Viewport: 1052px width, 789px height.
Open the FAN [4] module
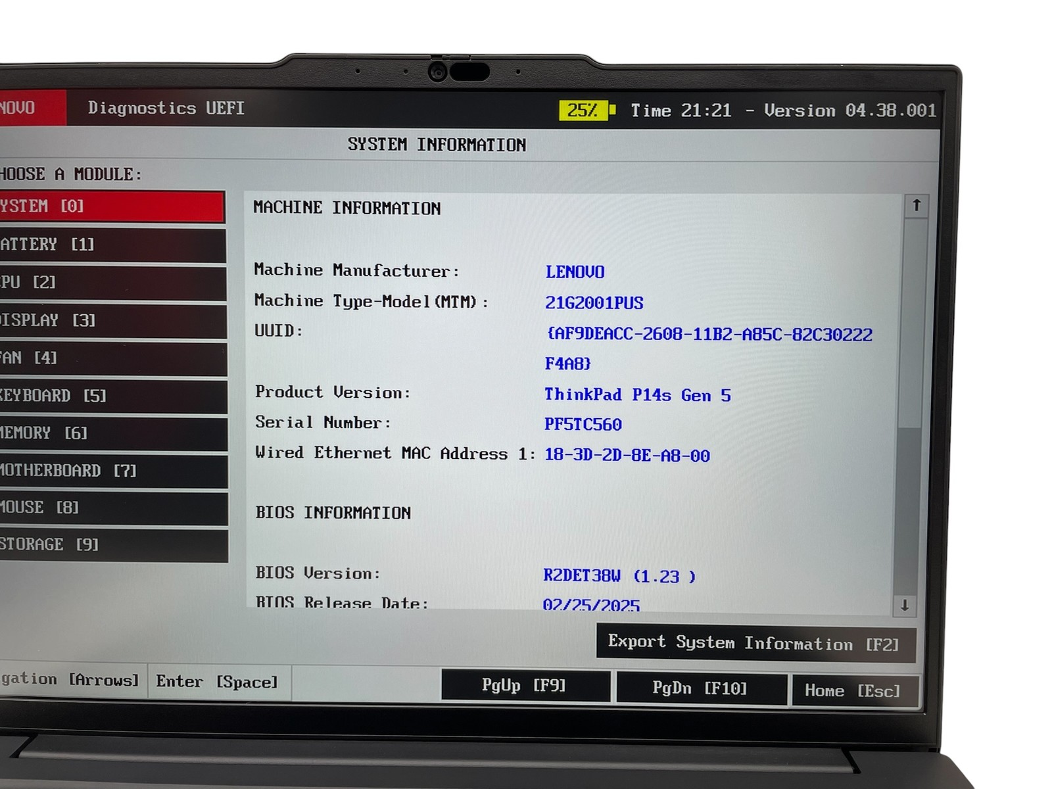tap(114, 358)
